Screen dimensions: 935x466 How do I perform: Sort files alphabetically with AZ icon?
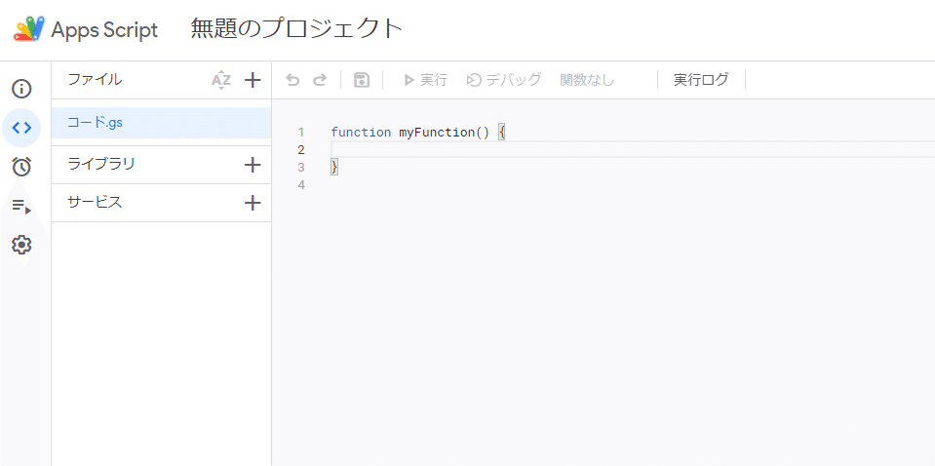(x=221, y=80)
